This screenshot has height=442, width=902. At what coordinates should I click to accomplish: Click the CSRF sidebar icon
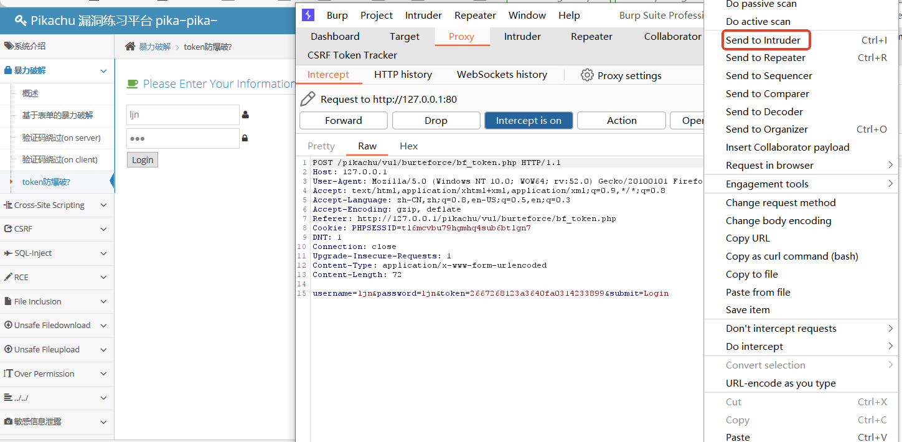click(x=9, y=228)
